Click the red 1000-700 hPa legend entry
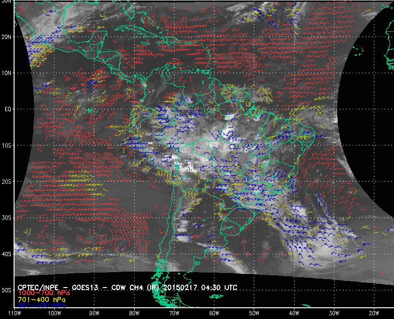This screenshot has width=394, height=319. point(44,293)
